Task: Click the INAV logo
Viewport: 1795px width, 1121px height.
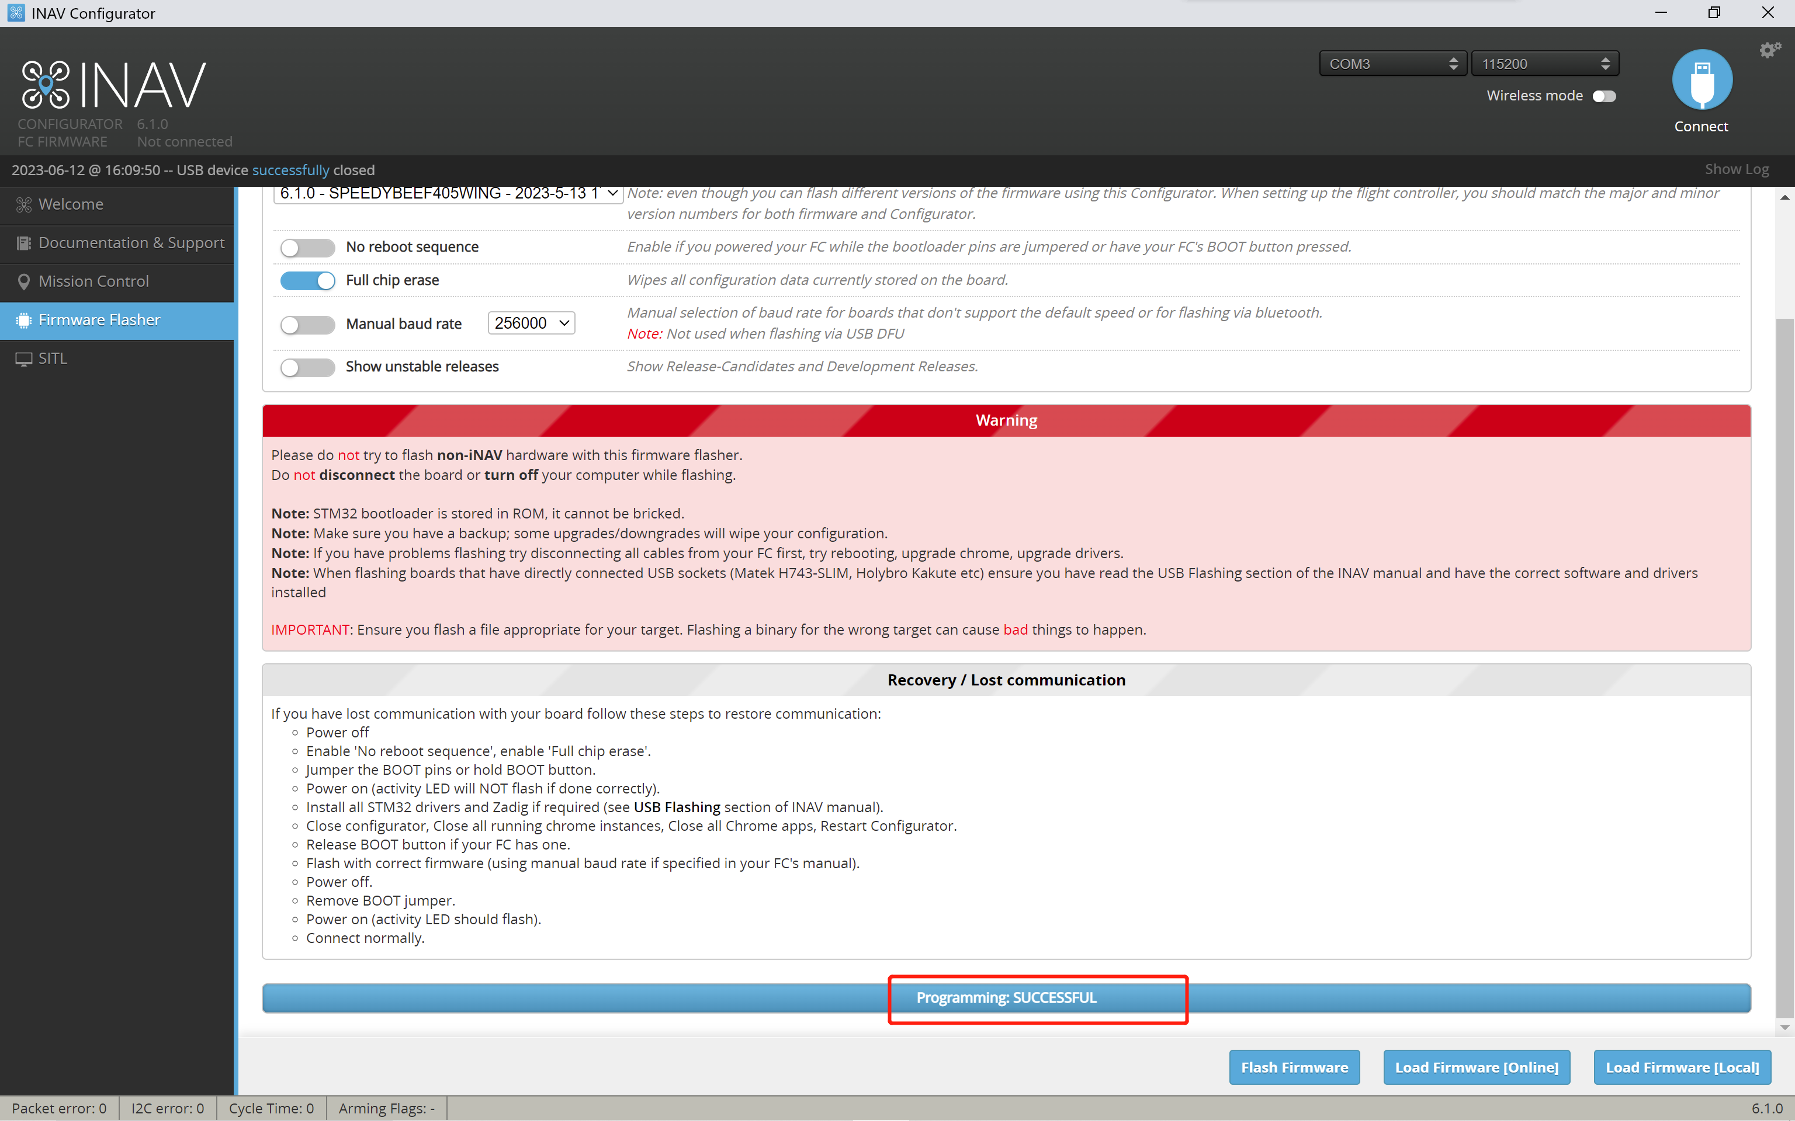Action: coord(113,85)
